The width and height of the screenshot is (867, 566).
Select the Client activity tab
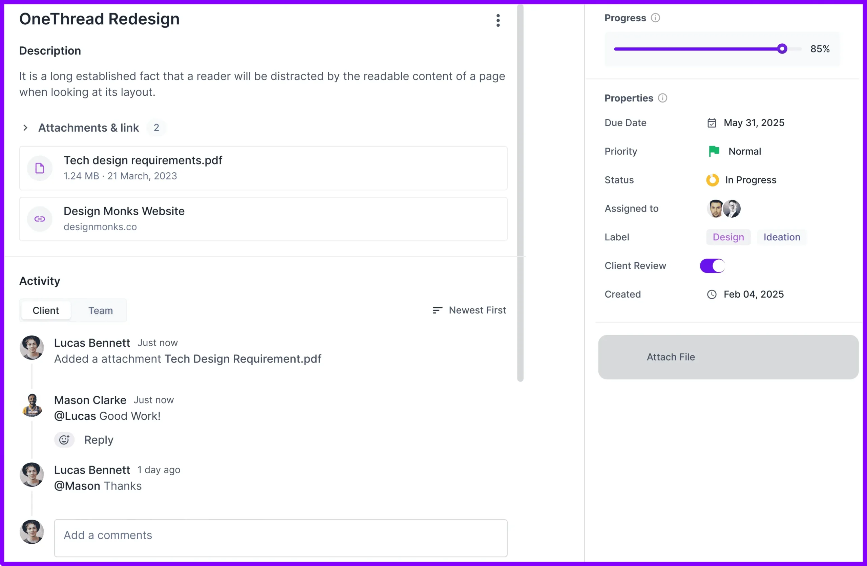click(x=45, y=310)
